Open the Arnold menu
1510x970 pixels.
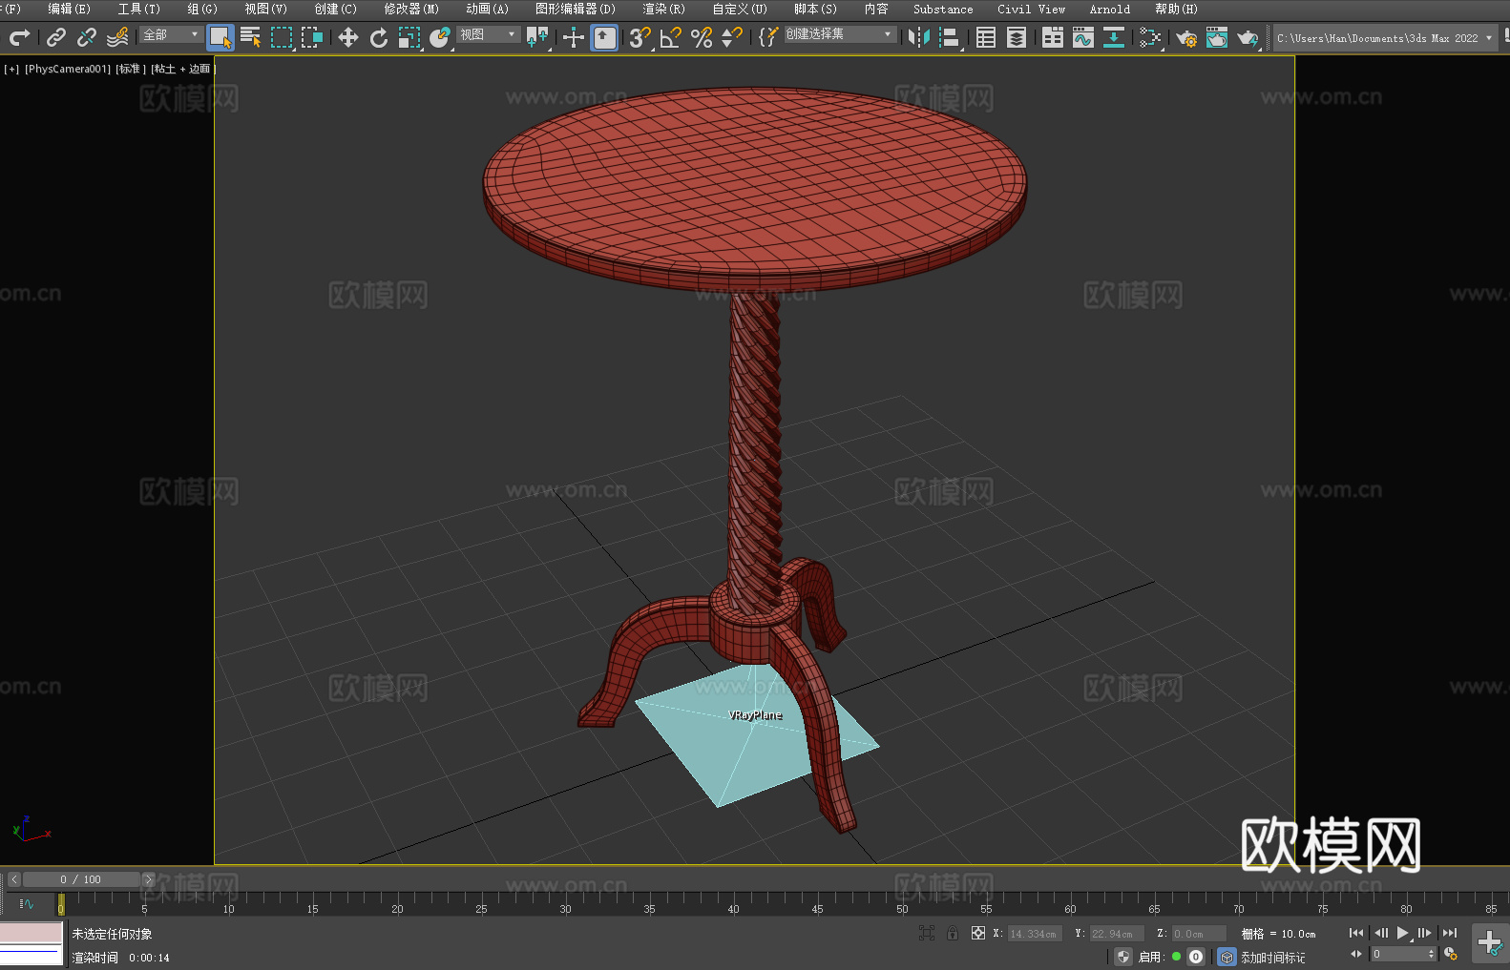click(x=1109, y=9)
